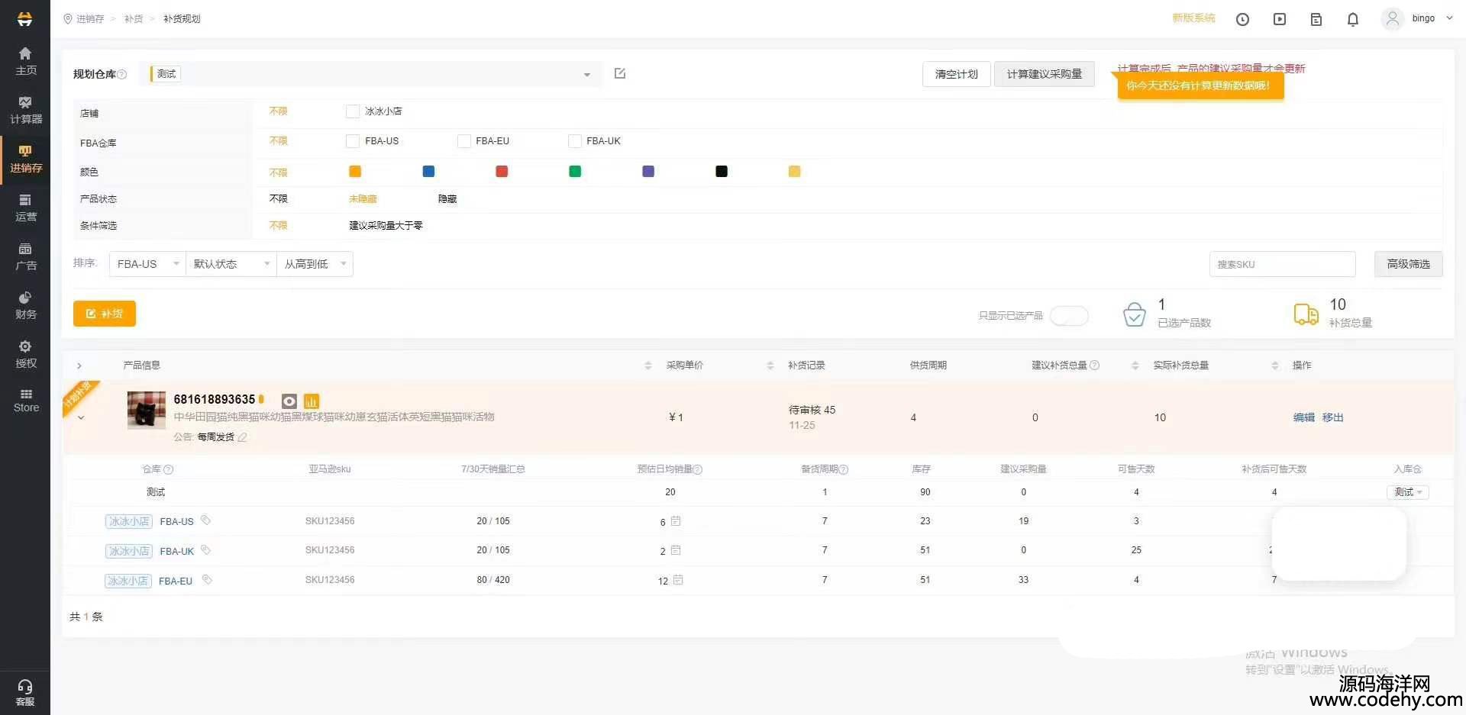Viewport: 1466px width, 715px height.
Task: Click tag icon beside FBA-US row
Action: point(205,520)
